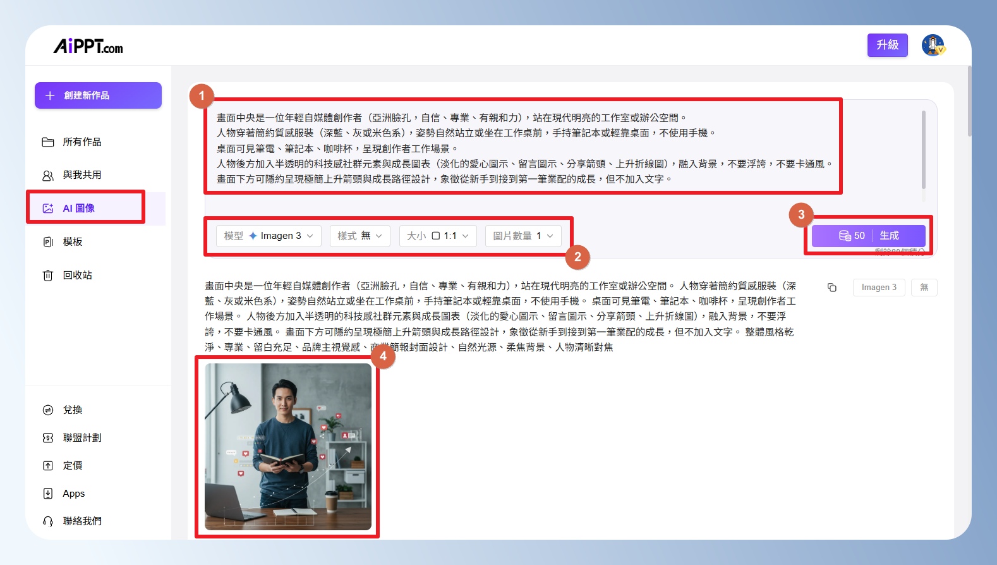Expand the 模型 Imagen 3 dropdown
997x565 pixels.
tap(269, 236)
